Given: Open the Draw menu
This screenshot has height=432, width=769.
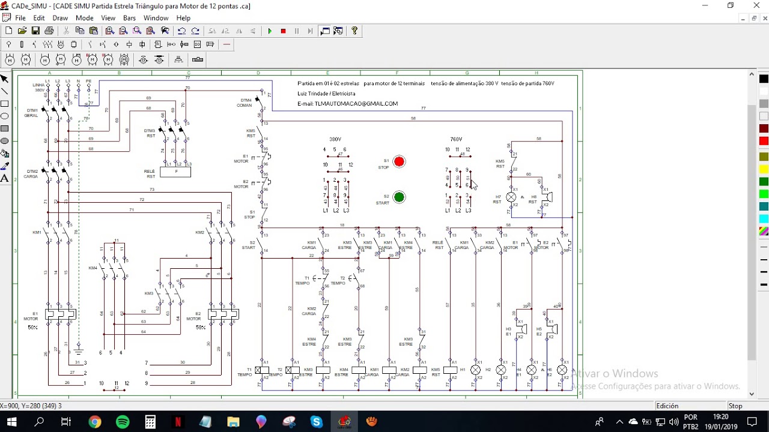Looking at the screenshot, I should (60, 18).
